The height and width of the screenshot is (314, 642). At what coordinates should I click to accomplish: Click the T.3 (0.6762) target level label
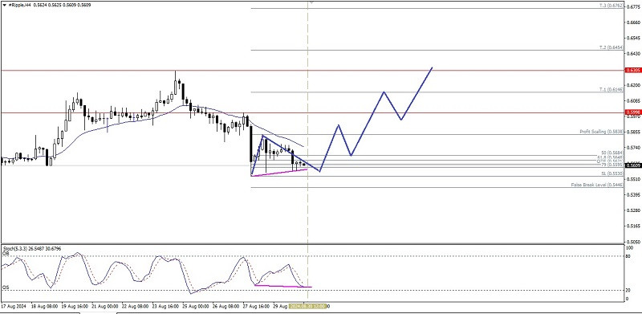(x=611, y=6)
